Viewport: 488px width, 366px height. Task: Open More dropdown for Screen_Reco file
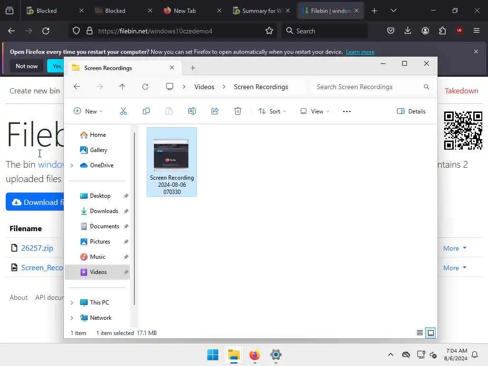(455, 268)
